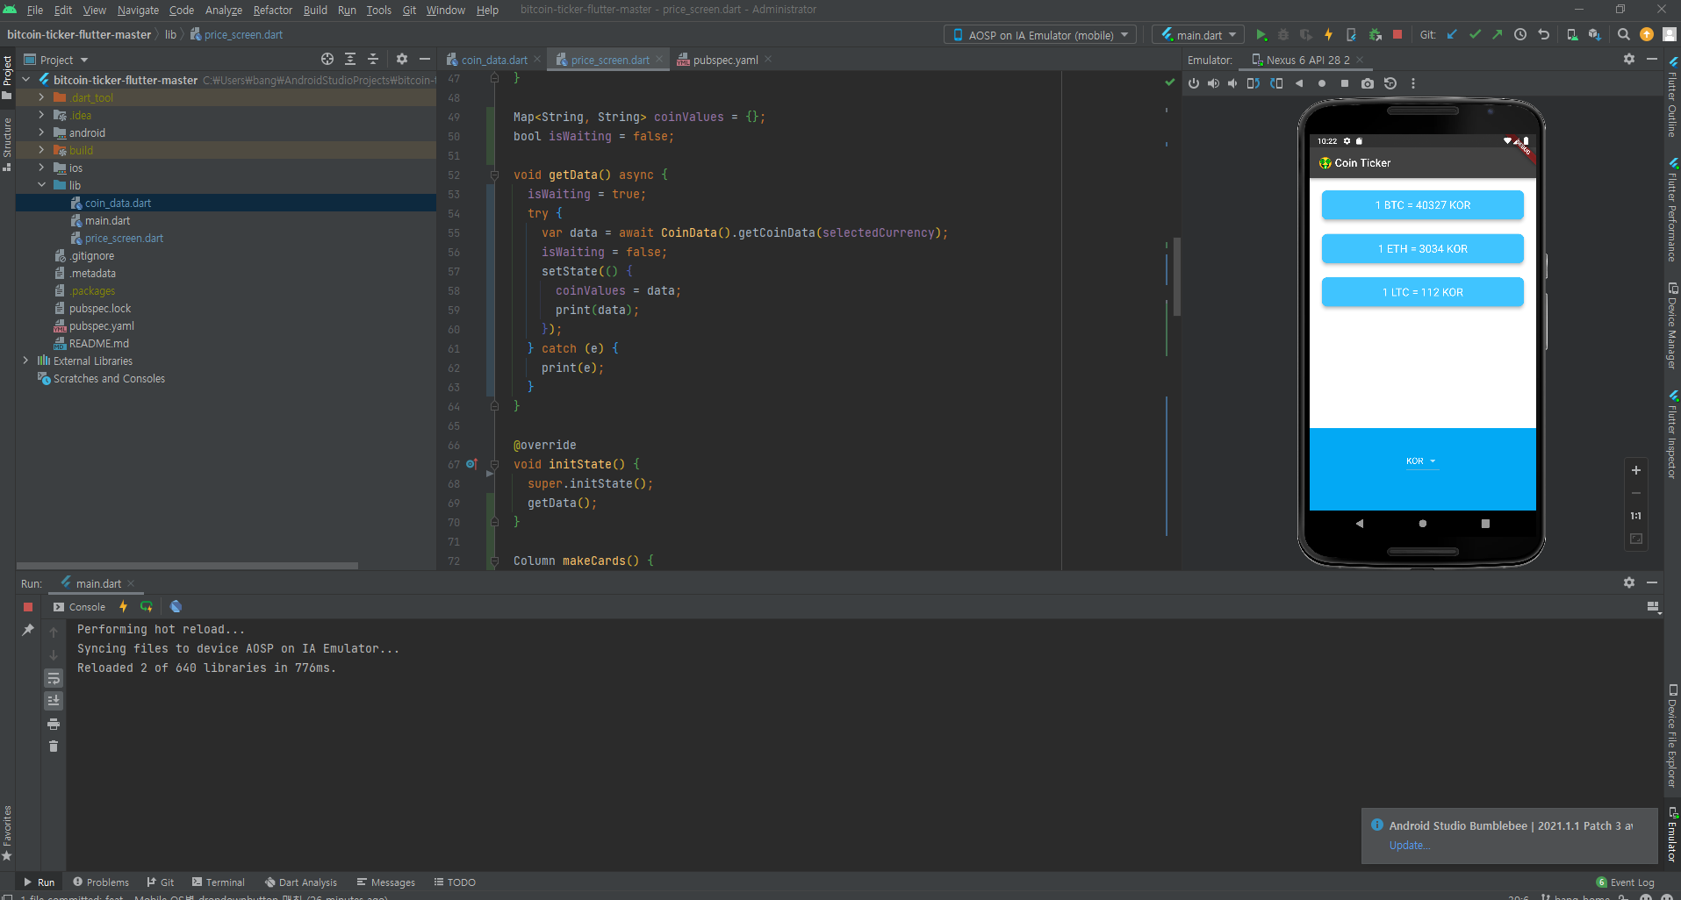Rotate emulator left using toolbar icon
Viewport: 1681px width, 900px height.
(x=1254, y=83)
